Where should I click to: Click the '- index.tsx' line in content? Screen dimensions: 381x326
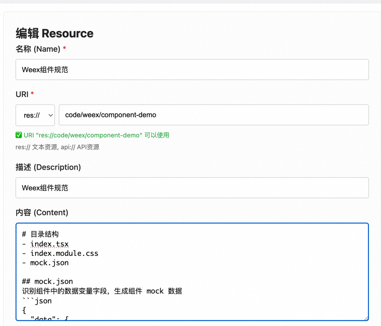(x=45, y=244)
